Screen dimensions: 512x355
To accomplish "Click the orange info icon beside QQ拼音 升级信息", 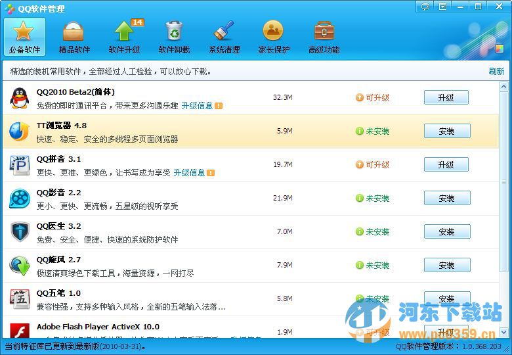I will pos(211,173).
